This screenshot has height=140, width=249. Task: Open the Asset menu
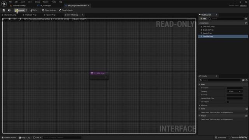[23, 2]
